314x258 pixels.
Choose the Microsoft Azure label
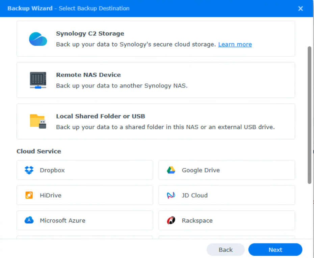tap(62, 220)
